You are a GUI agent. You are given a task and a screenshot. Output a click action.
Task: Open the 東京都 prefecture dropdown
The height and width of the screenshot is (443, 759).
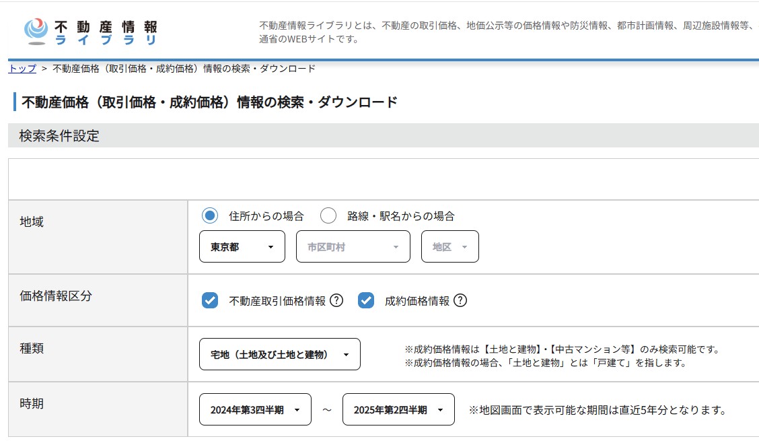(x=242, y=247)
